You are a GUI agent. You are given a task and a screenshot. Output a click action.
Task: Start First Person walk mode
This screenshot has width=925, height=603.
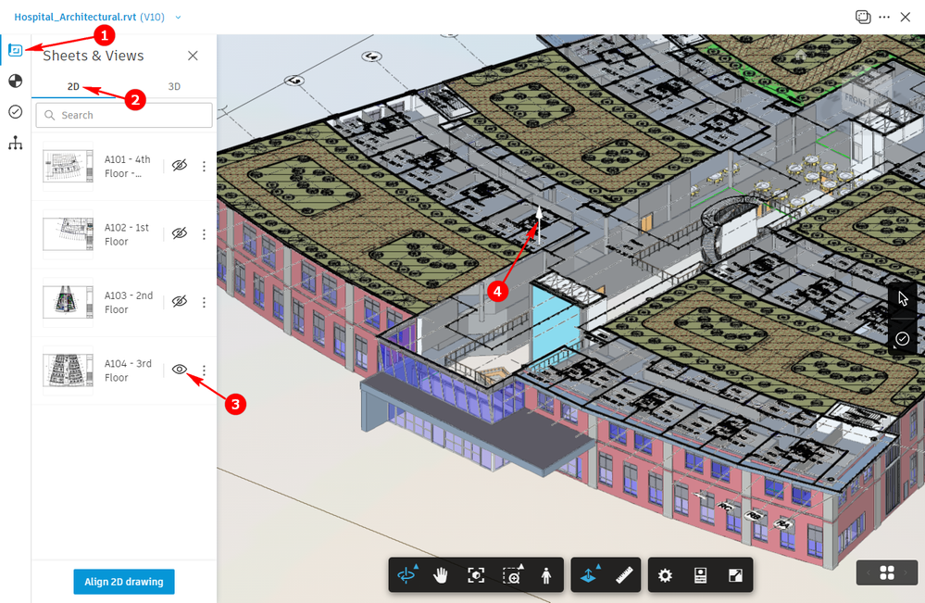pyautogui.click(x=546, y=575)
